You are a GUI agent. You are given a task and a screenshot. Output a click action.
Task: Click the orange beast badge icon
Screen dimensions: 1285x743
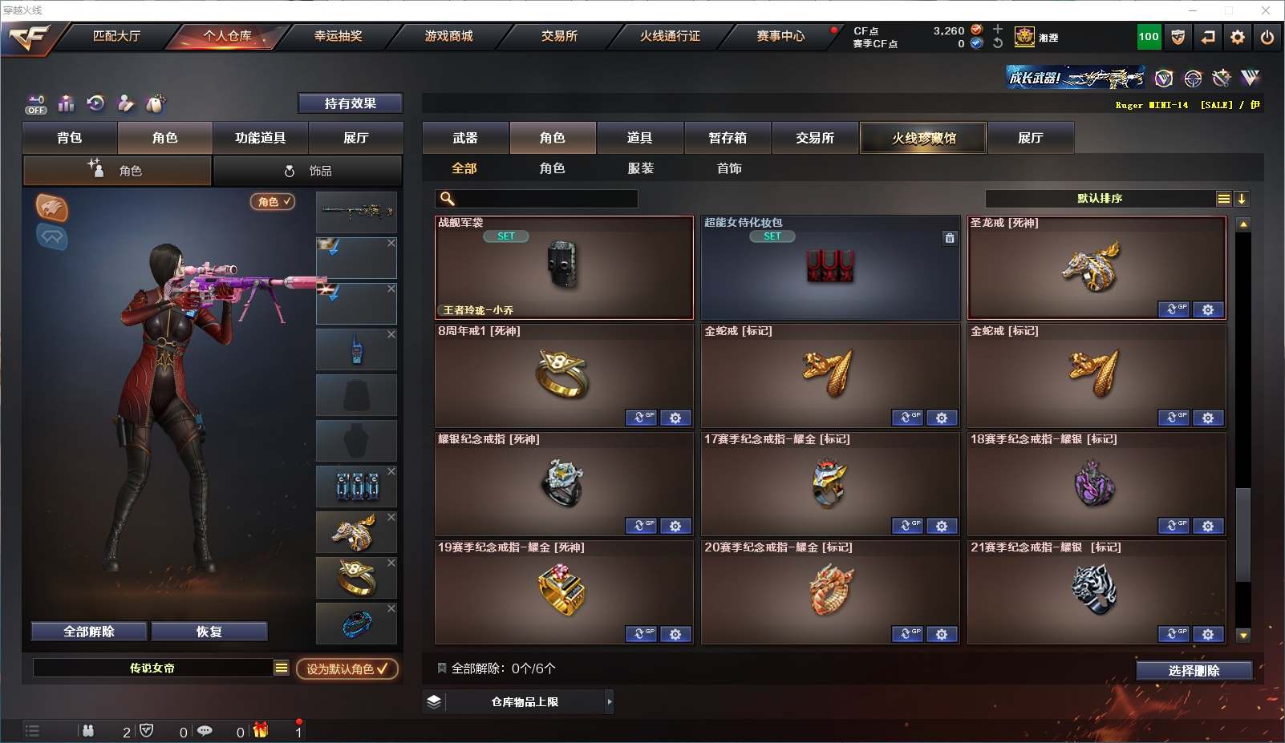51,208
